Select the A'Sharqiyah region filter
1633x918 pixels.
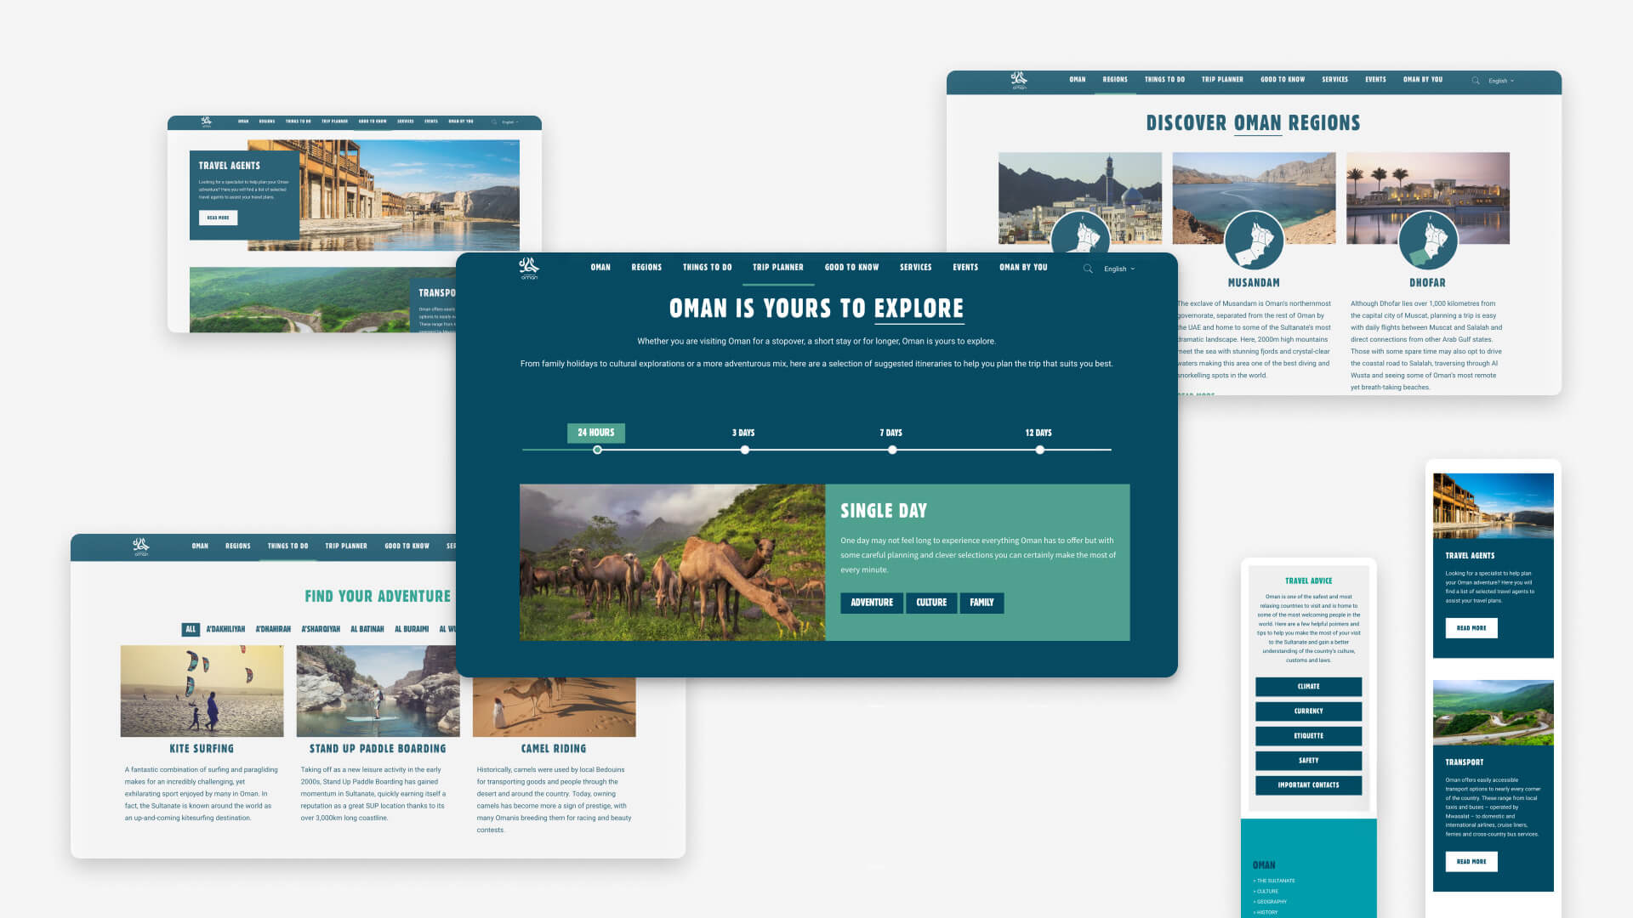click(x=321, y=630)
